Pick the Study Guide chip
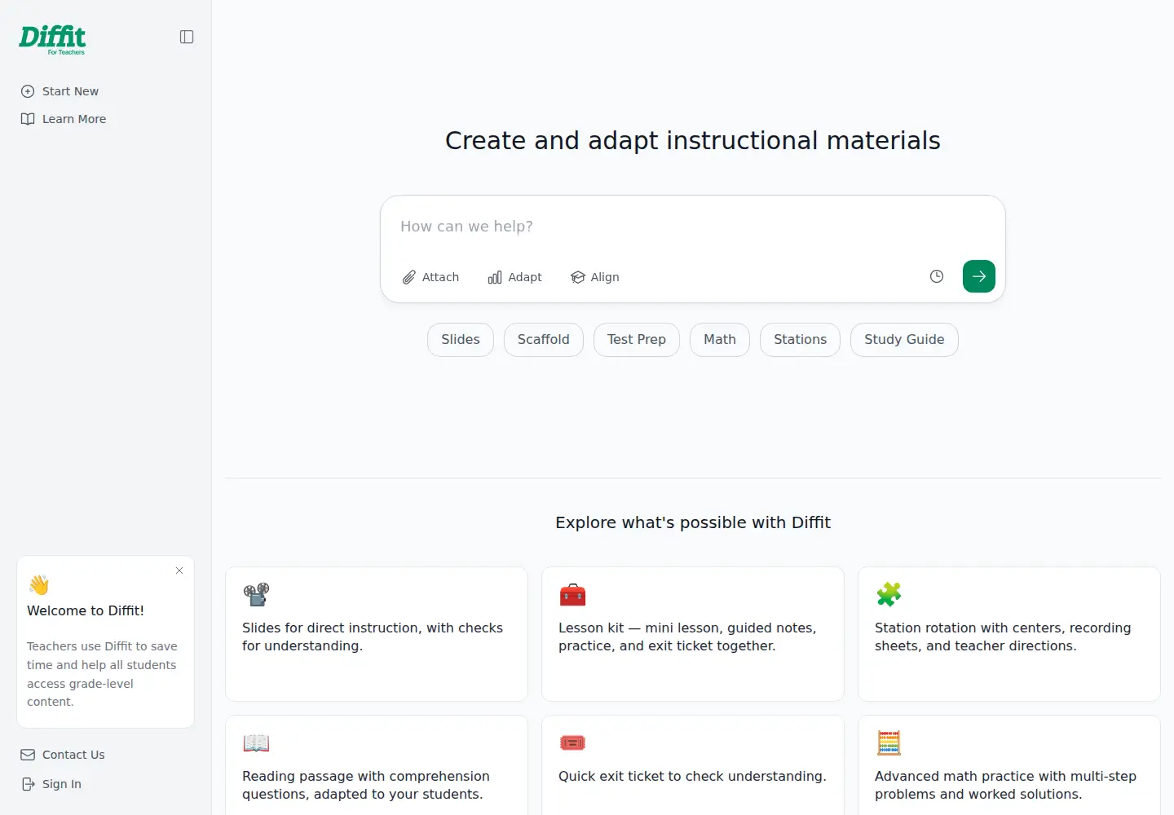The image size is (1174, 815). click(x=904, y=340)
